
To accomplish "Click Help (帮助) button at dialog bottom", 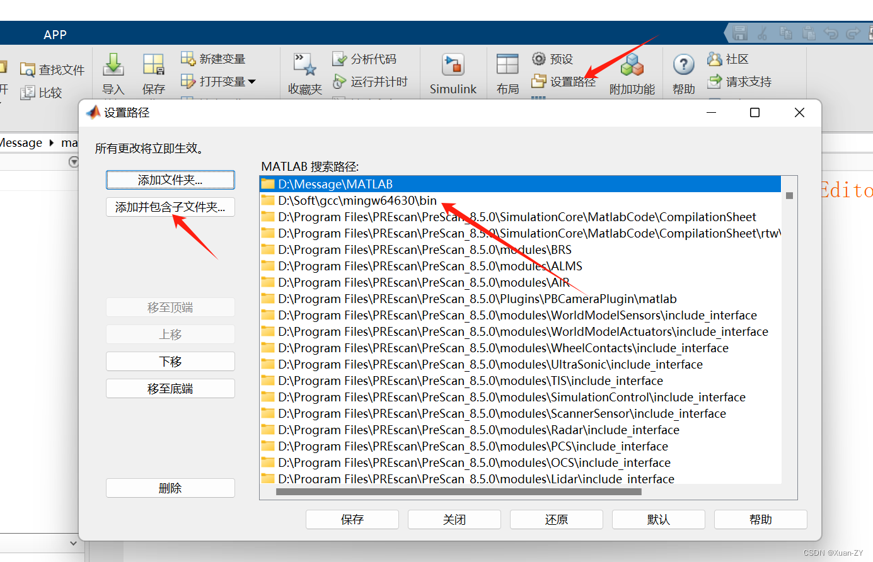I will (761, 520).
